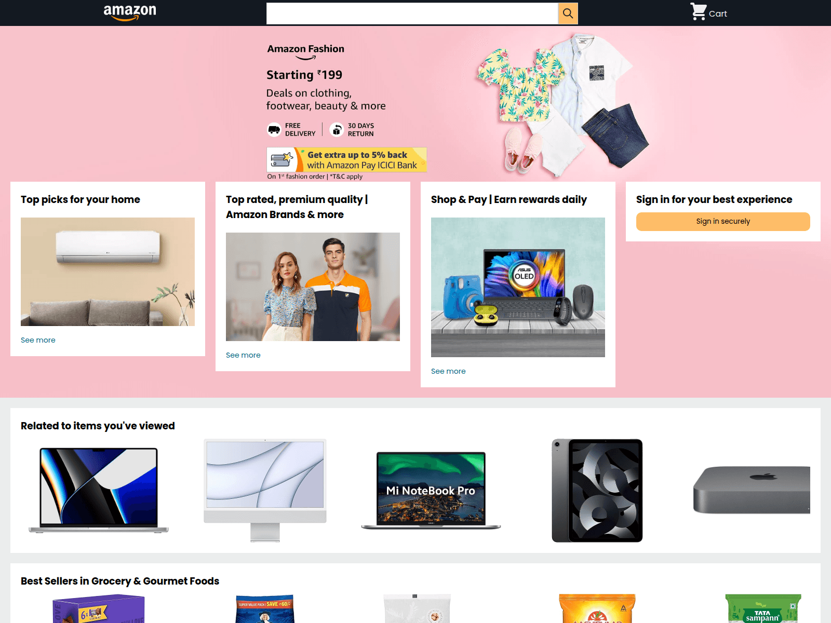This screenshot has height=623, width=831.
Task: Click the Cart label
Action: pos(718,14)
